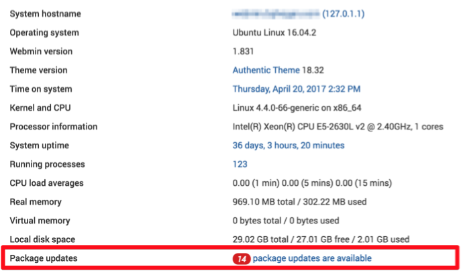Click the Package updates row label
Image resolution: width=461 pixels, height=271 pixels.
(x=44, y=258)
